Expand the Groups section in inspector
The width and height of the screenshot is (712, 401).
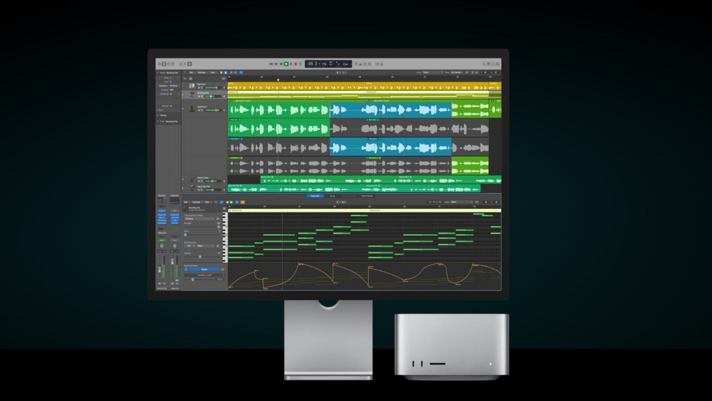pos(158,115)
